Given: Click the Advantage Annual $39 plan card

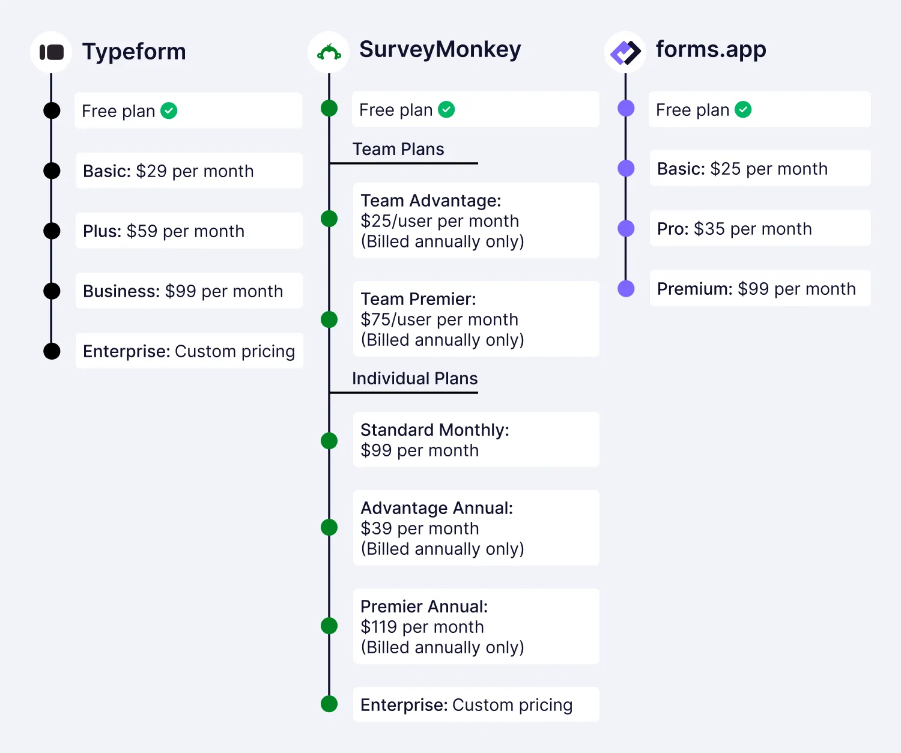Looking at the screenshot, I should (476, 528).
